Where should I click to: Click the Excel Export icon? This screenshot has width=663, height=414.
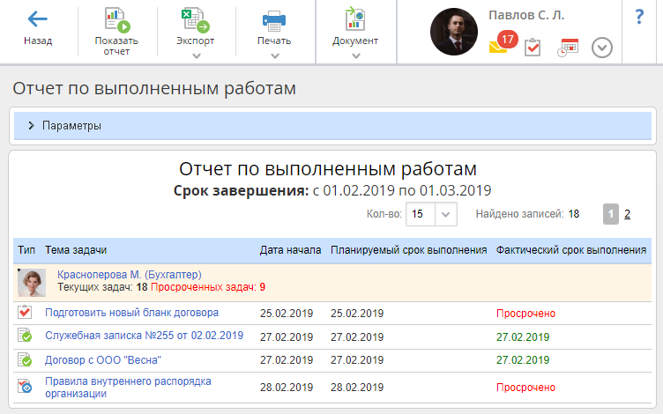(x=195, y=18)
